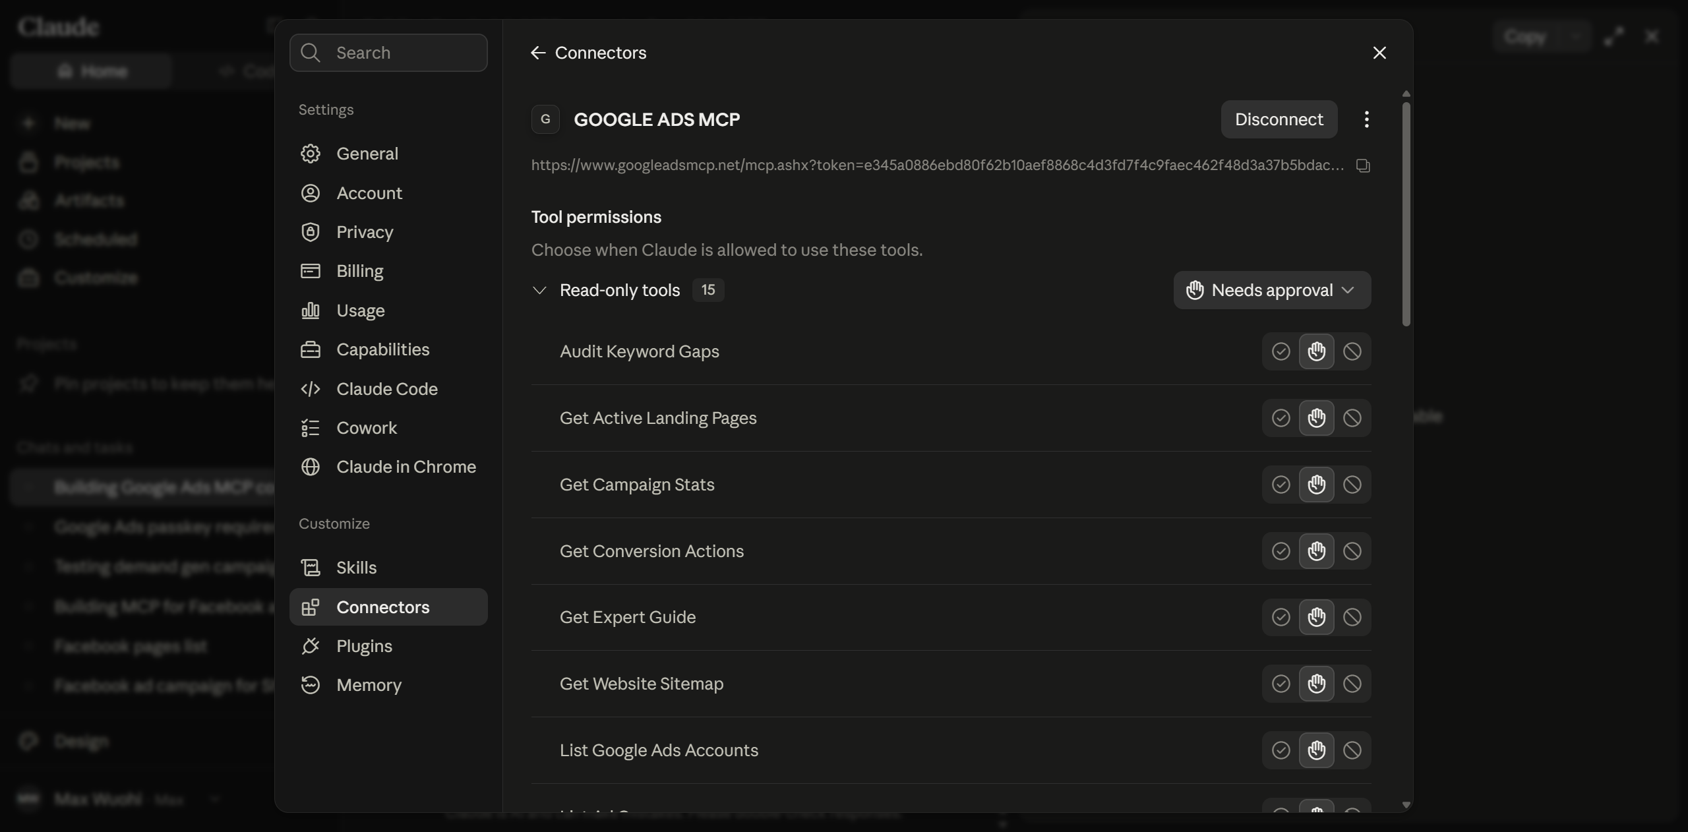Open the Billing settings

(x=388, y=271)
